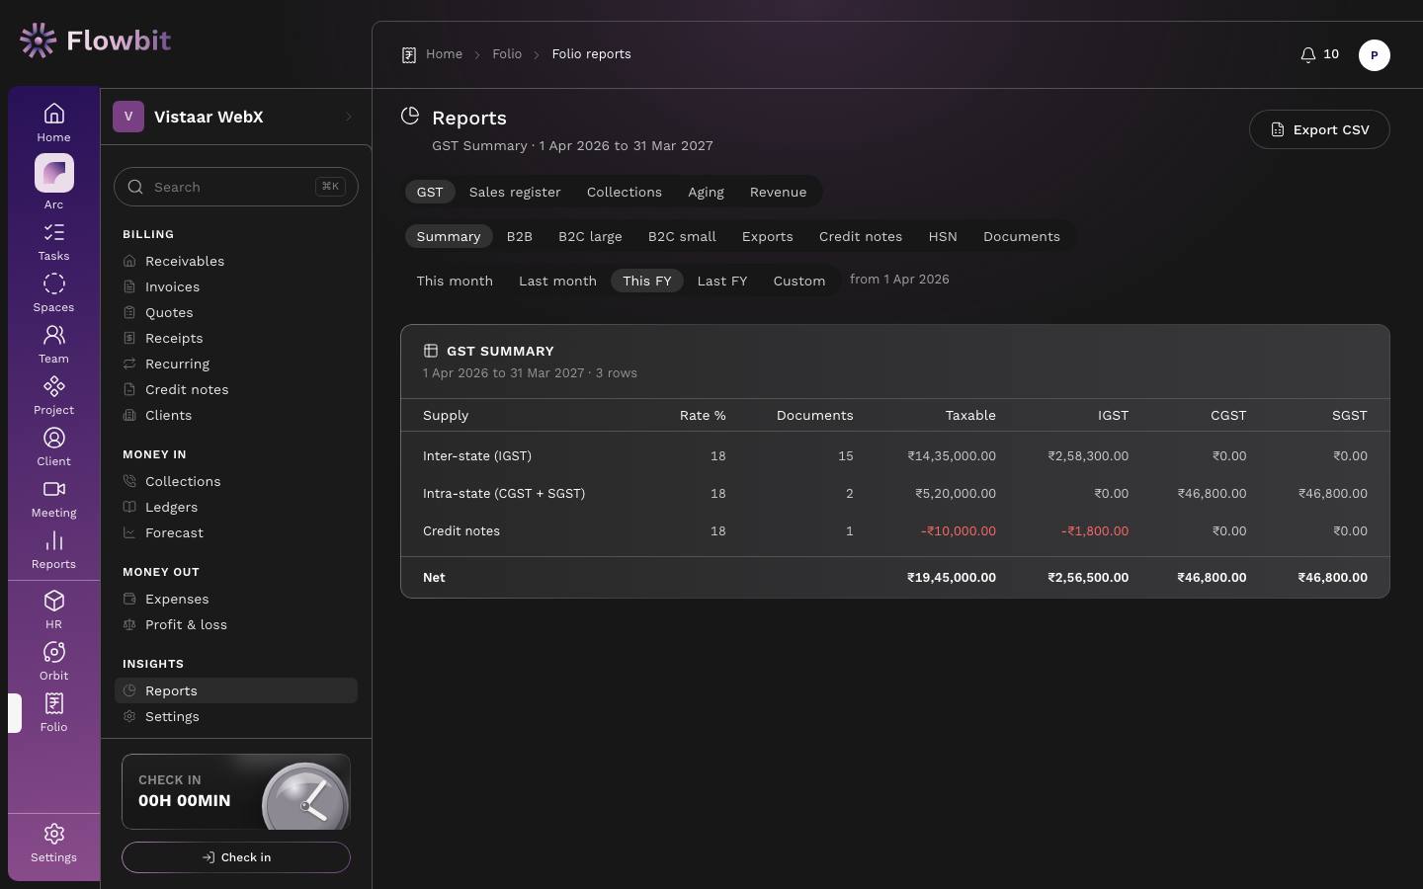Image resolution: width=1423 pixels, height=889 pixels.
Task: Click the Net taxable total ₹19,45,000.00
Action: (x=952, y=578)
